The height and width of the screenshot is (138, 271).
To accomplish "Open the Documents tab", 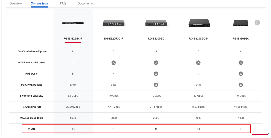I will [85, 3].
